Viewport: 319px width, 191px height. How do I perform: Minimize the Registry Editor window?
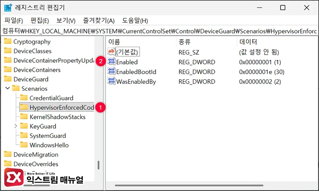[259, 8]
